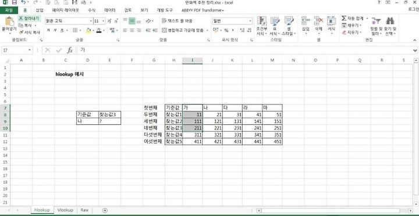
Task: Open the font color dropdown arrow
Action: pyautogui.click(x=104, y=30)
